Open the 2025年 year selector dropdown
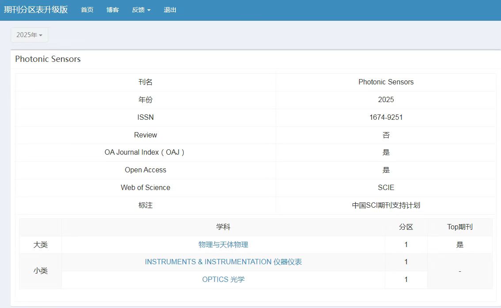501x308 pixels. pyautogui.click(x=29, y=35)
